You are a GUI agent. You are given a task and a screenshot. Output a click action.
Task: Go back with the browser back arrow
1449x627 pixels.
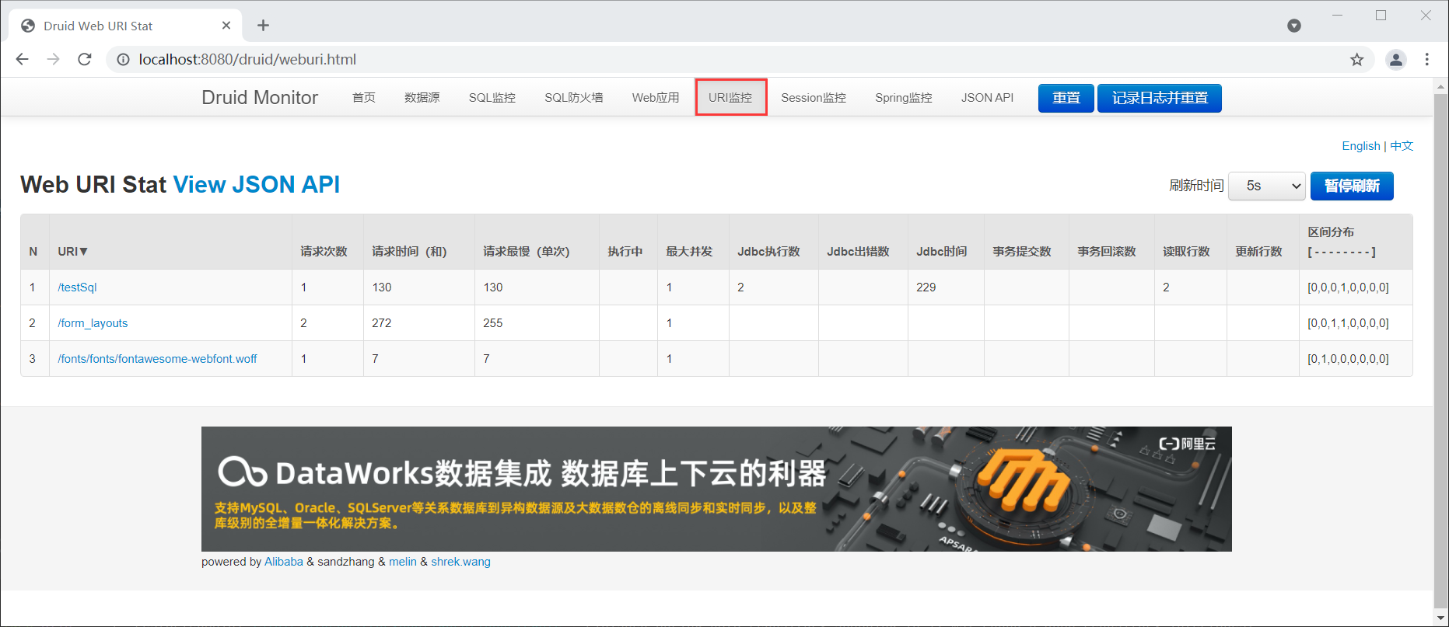(x=22, y=59)
